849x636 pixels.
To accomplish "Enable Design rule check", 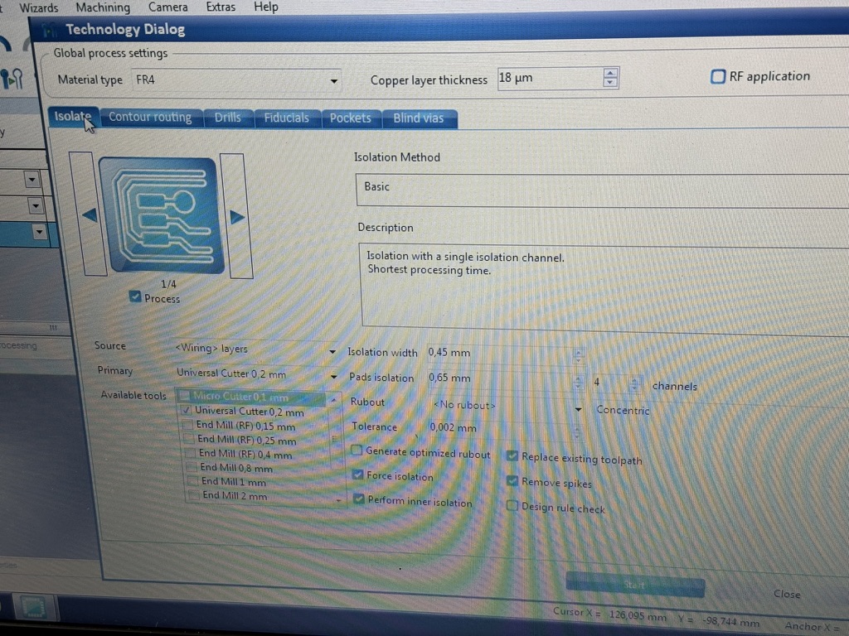I will tap(512, 506).
